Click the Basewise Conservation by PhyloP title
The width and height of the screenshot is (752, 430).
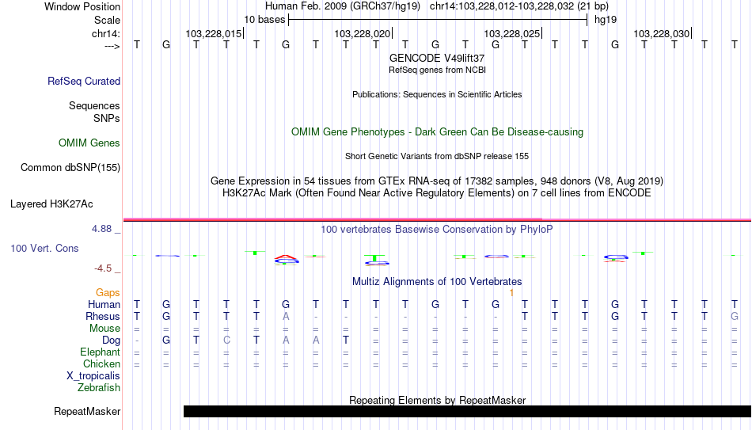tap(437, 230)
